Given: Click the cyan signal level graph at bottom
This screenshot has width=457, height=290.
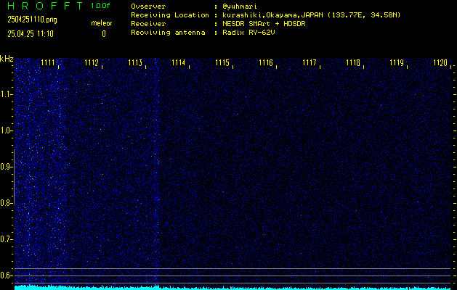Looking at the screenshot, I should coord(232,288).
